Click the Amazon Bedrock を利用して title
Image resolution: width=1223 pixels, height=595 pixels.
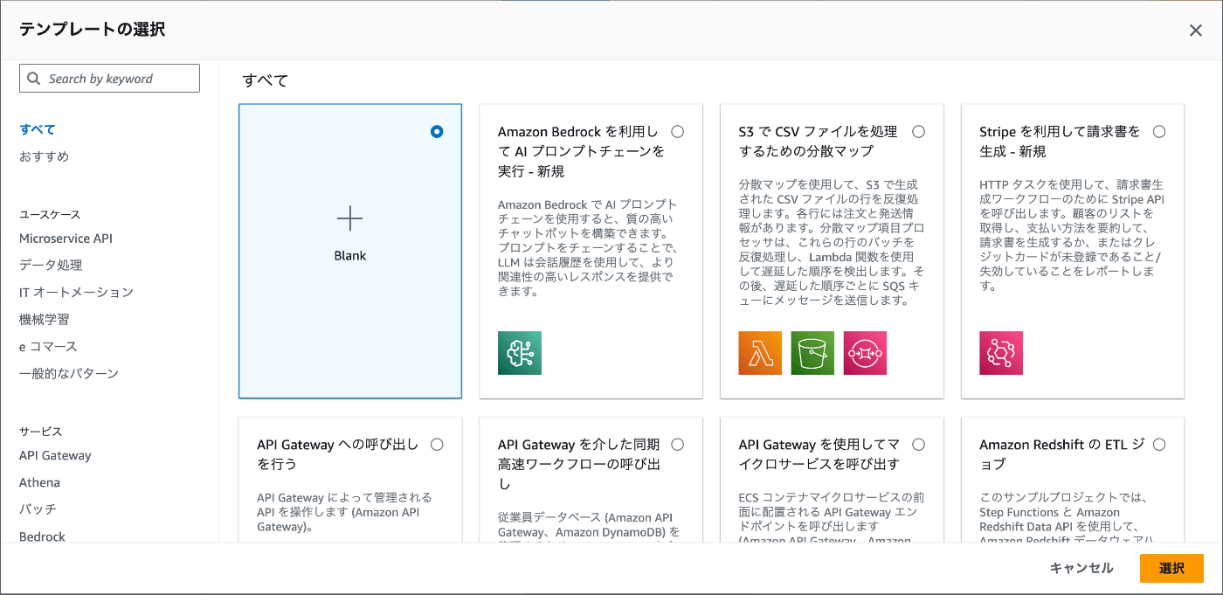click(x=581, y=151)
